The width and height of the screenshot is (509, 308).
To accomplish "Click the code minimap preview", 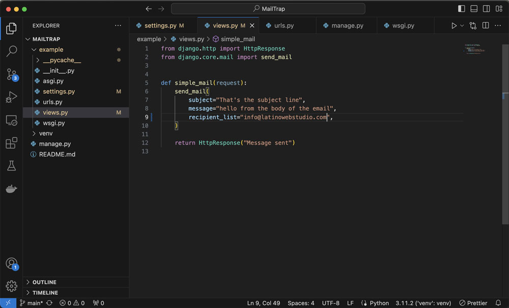I will pos(475,49).
